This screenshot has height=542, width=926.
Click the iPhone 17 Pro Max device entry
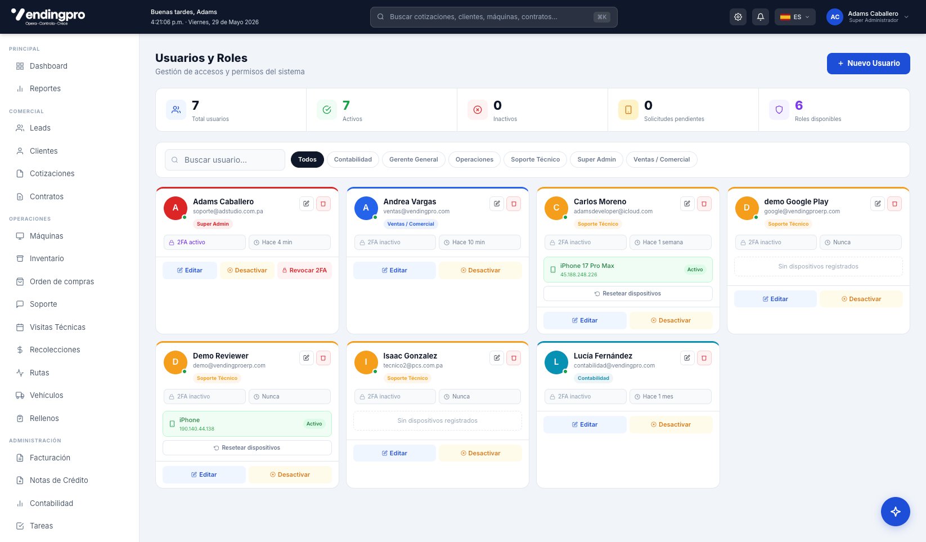[628, 270]
